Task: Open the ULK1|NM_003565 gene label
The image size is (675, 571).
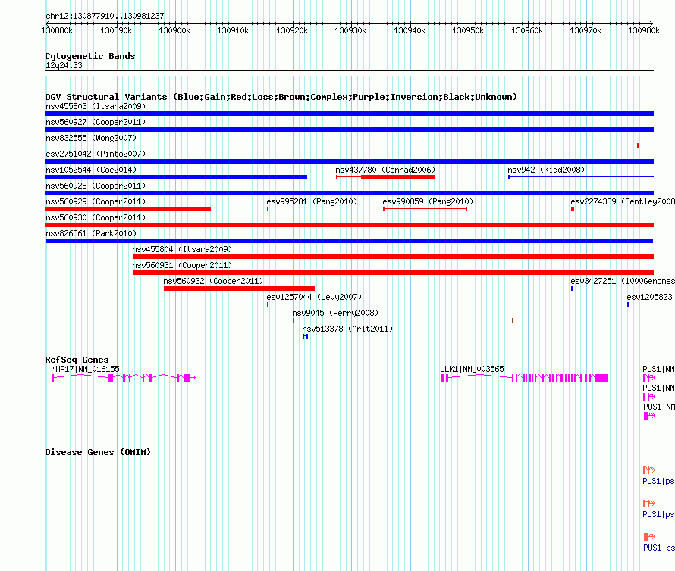Action: pyautogui.click(x=472, y=369)
